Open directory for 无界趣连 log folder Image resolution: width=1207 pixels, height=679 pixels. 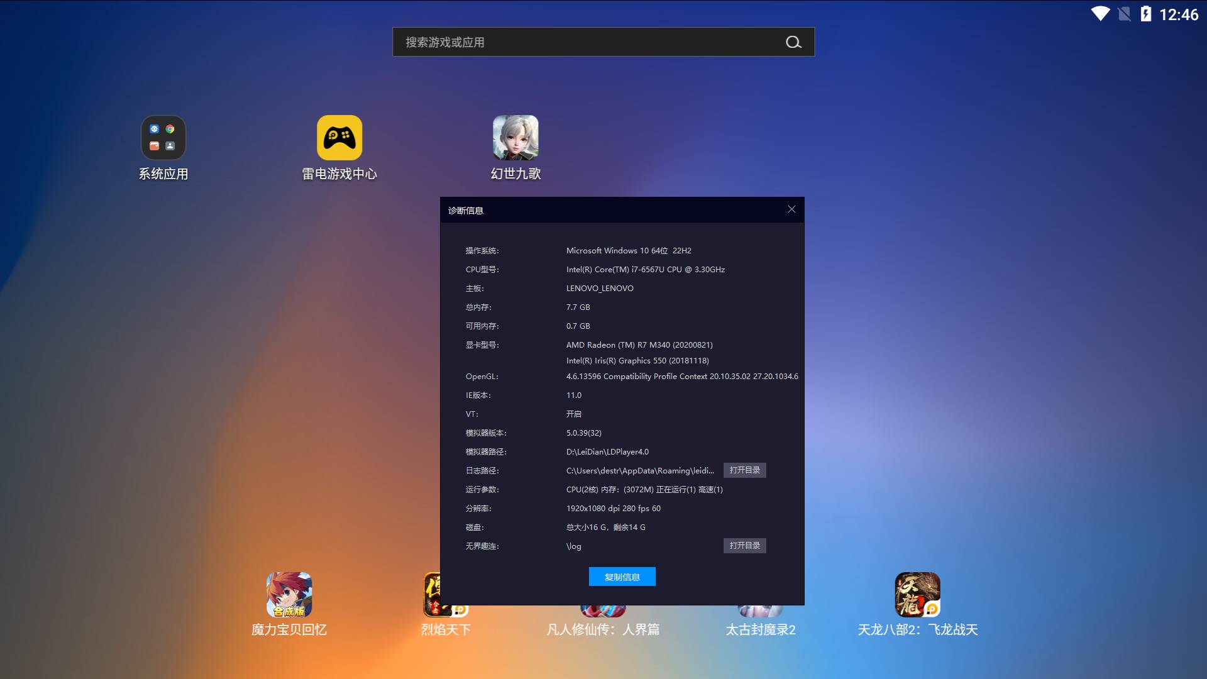744,546
